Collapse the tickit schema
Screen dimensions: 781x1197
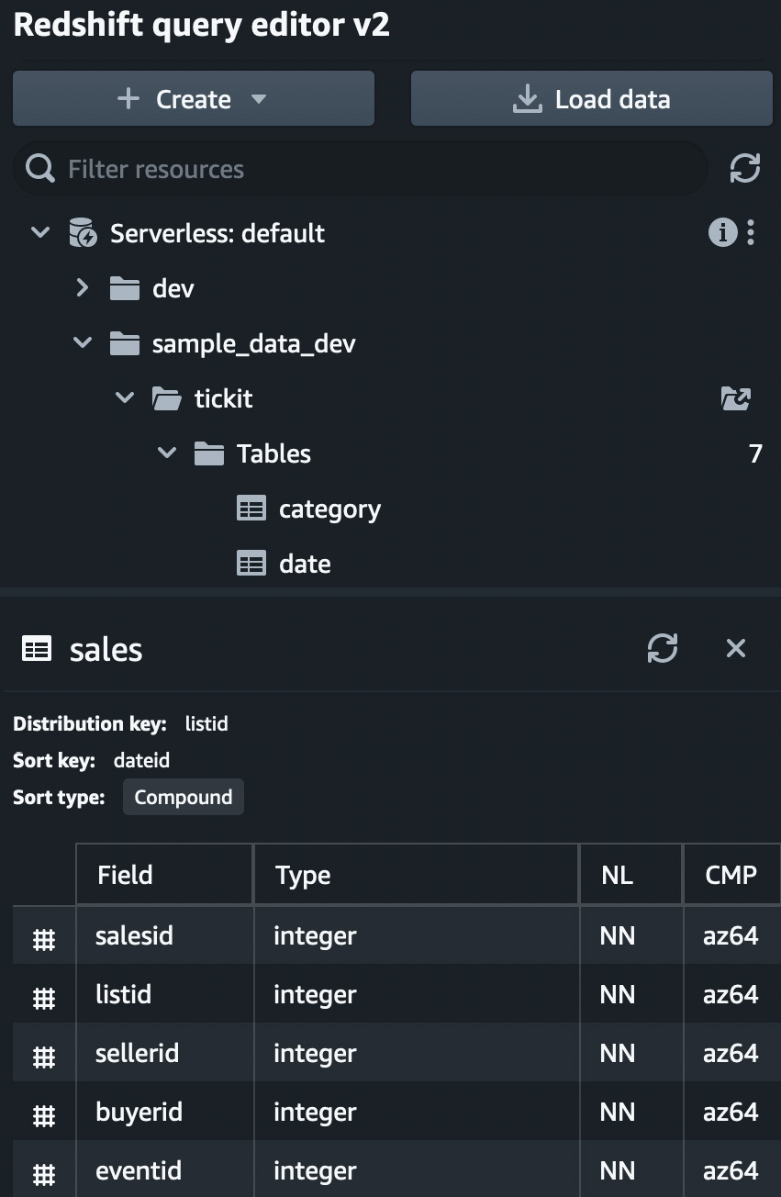(x=125, y=398)
